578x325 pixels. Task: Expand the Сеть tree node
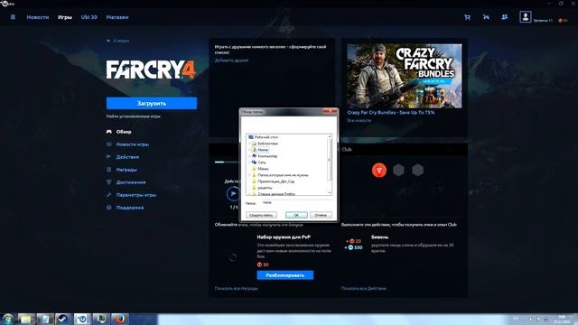pos(249,162)
